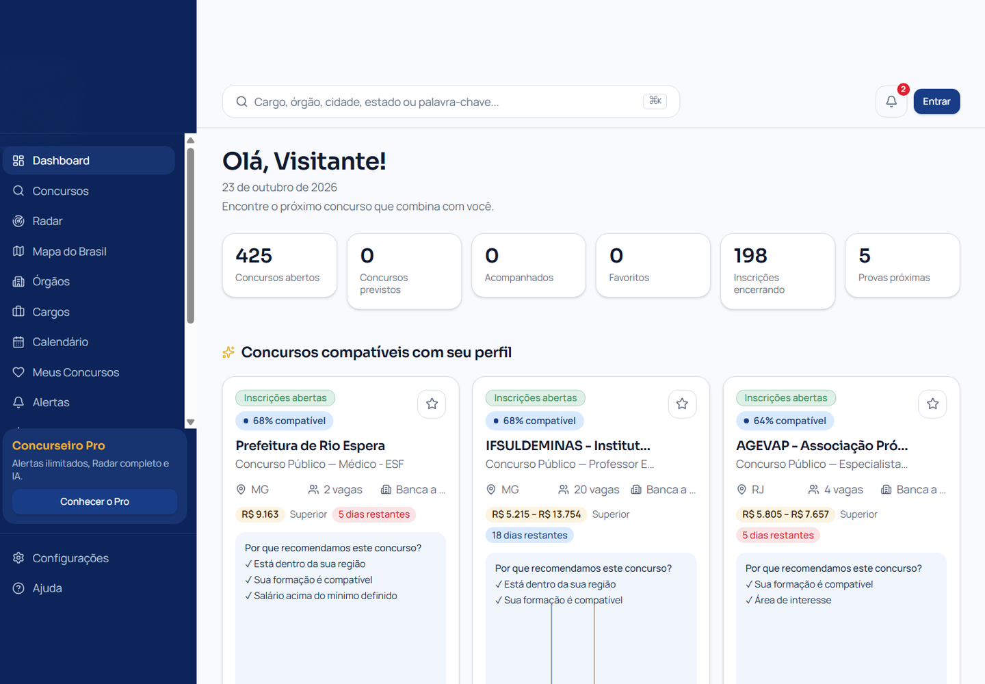Click the search magnifier icon
This screenshot has height=684, width=985.
tap(241, 102)
